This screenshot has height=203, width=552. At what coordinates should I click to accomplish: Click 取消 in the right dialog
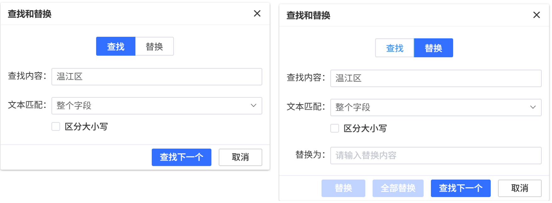[519, 188]
